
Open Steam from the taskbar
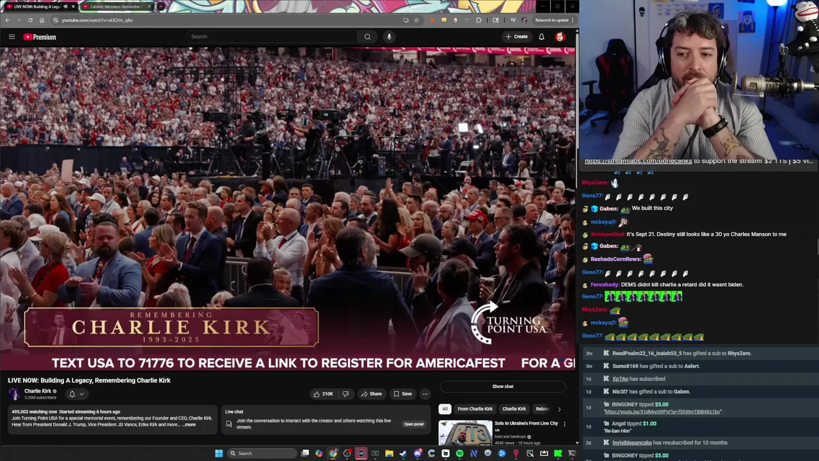click(x=403, y=453)
